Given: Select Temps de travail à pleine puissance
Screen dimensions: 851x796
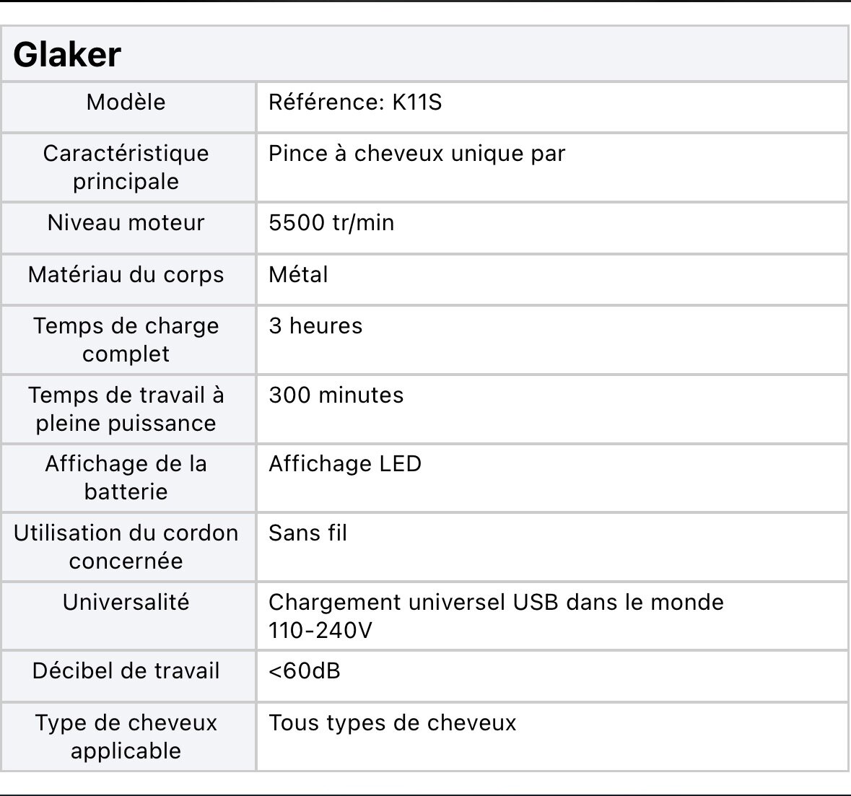Looking at the screenshot, I should [126, 408].
